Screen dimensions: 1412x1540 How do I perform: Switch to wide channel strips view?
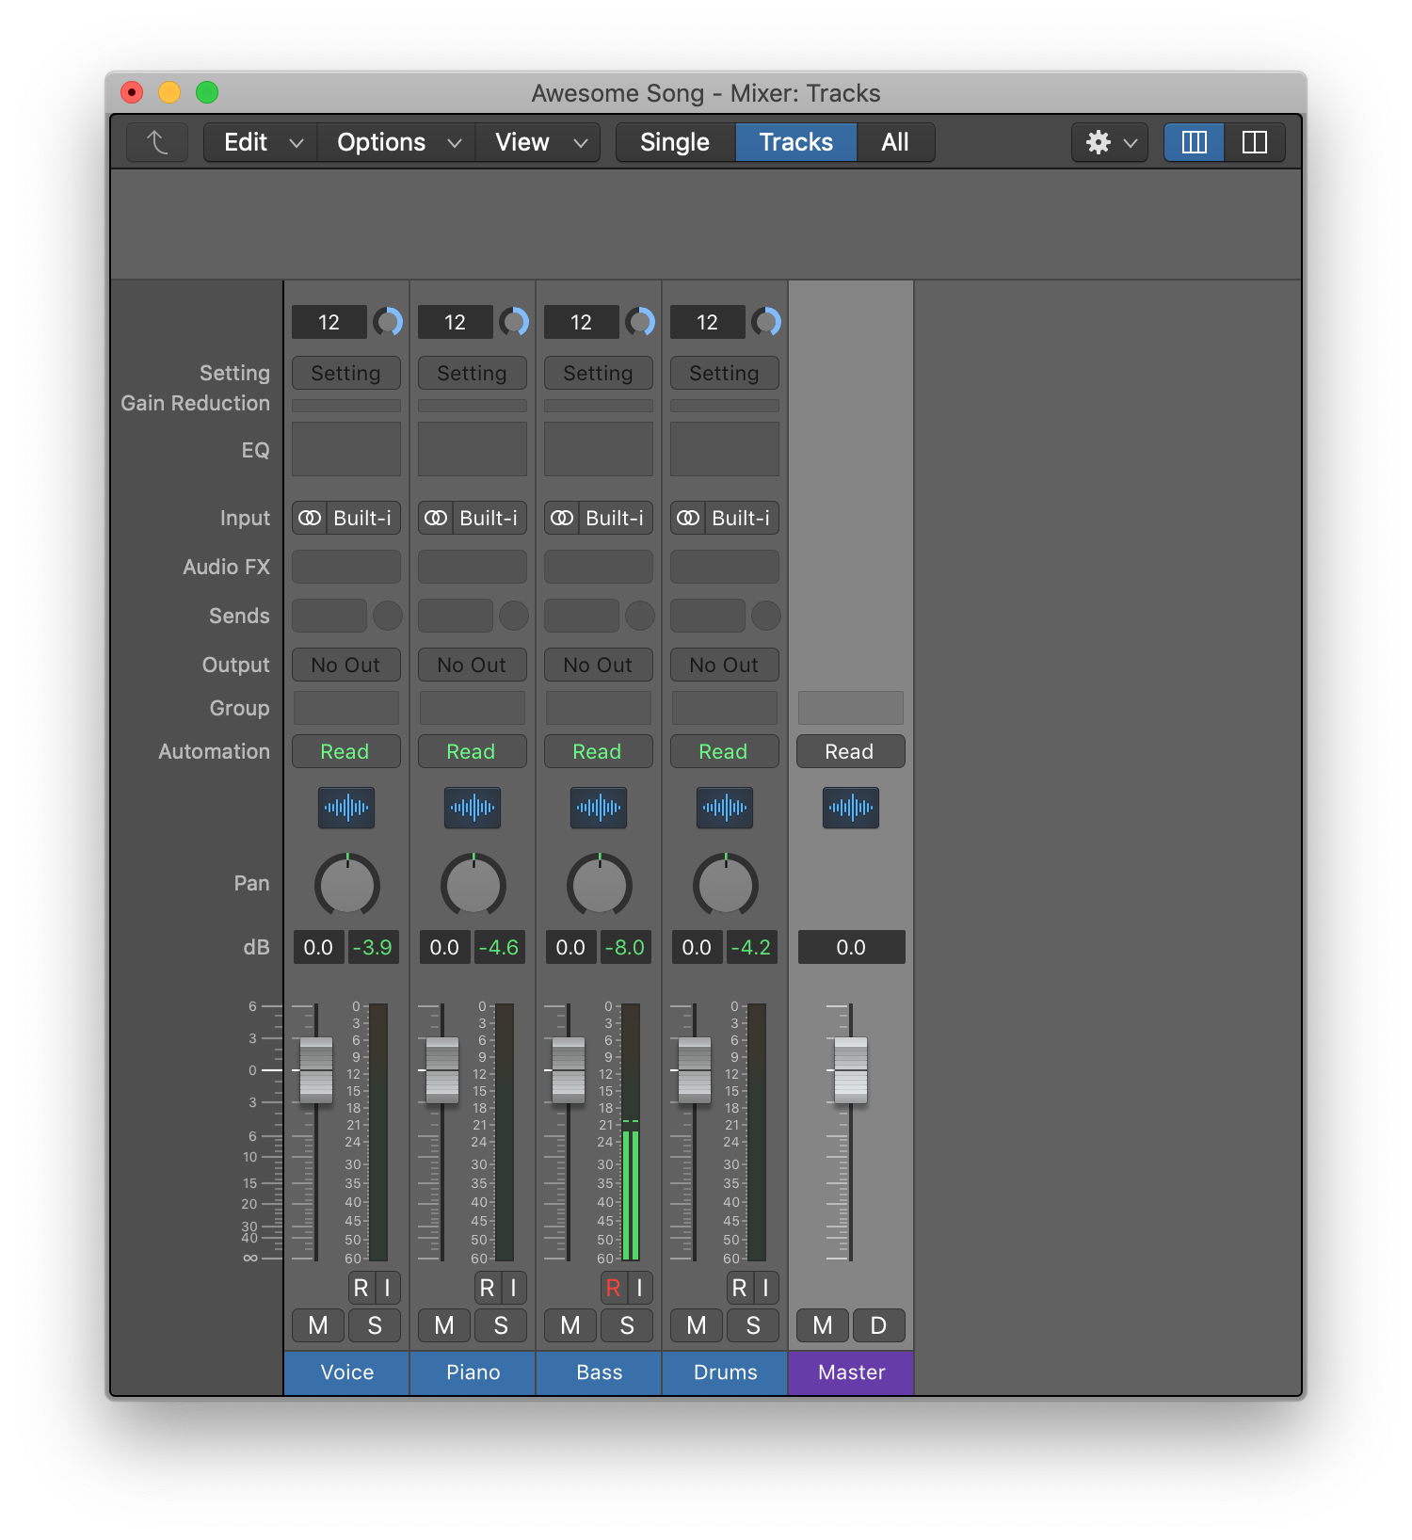[x=1255, y=142]
